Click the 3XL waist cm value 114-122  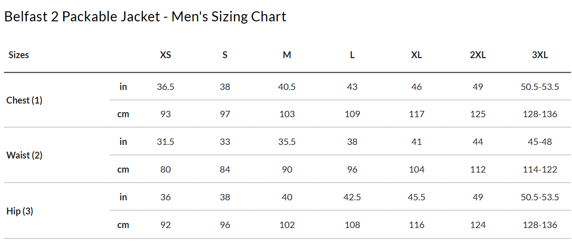(540, 169)
